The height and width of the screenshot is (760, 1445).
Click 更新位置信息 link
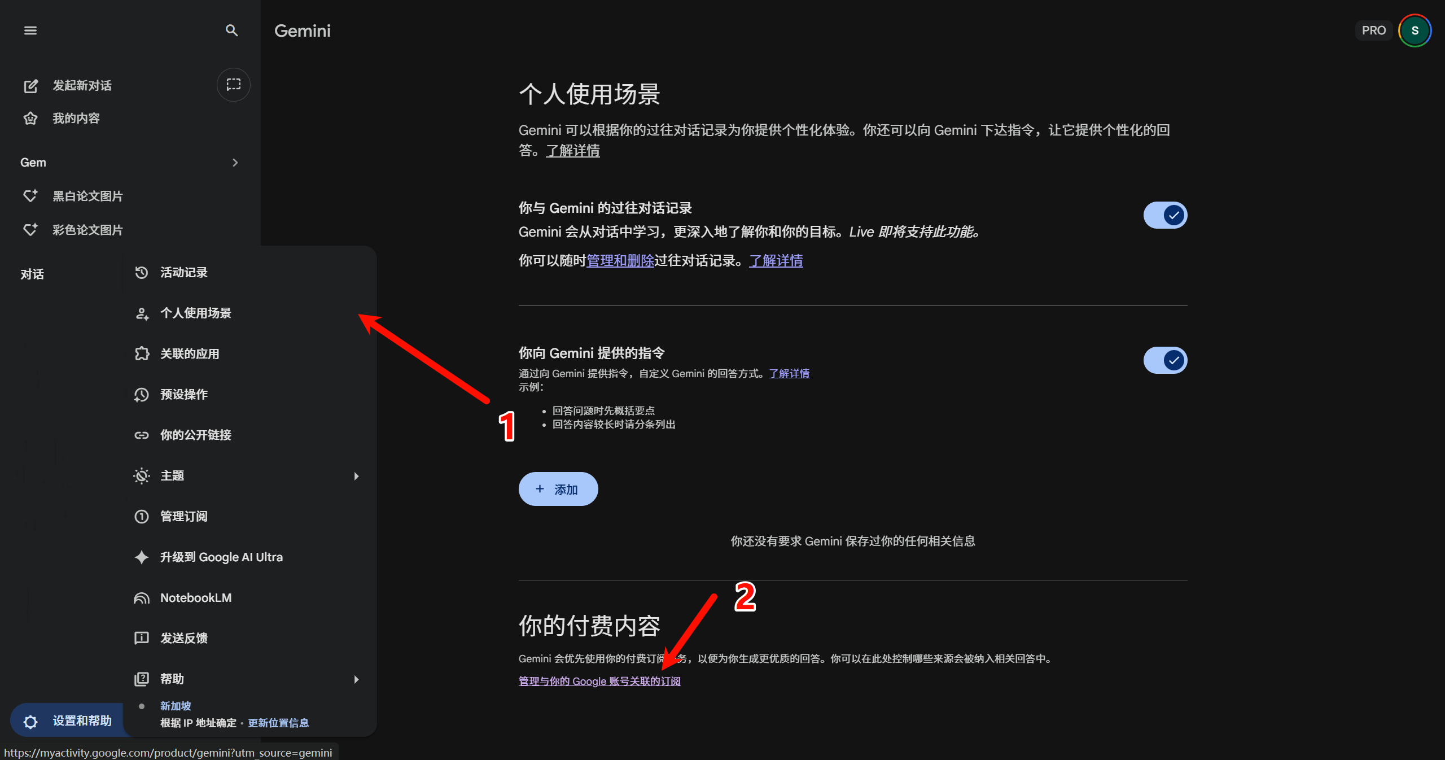coord(278,723)
